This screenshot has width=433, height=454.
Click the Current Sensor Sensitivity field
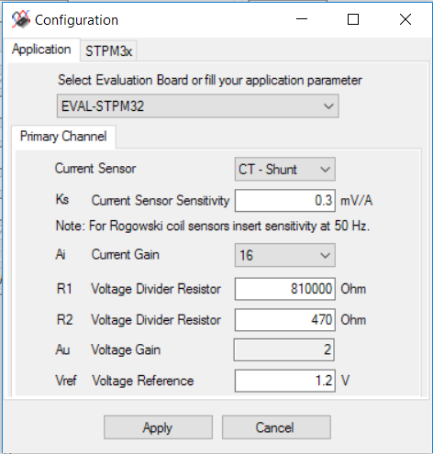(285, 201)
